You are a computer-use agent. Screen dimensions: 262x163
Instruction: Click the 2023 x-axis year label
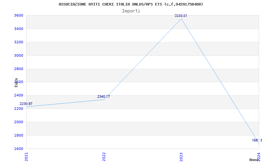click(181, 157)
